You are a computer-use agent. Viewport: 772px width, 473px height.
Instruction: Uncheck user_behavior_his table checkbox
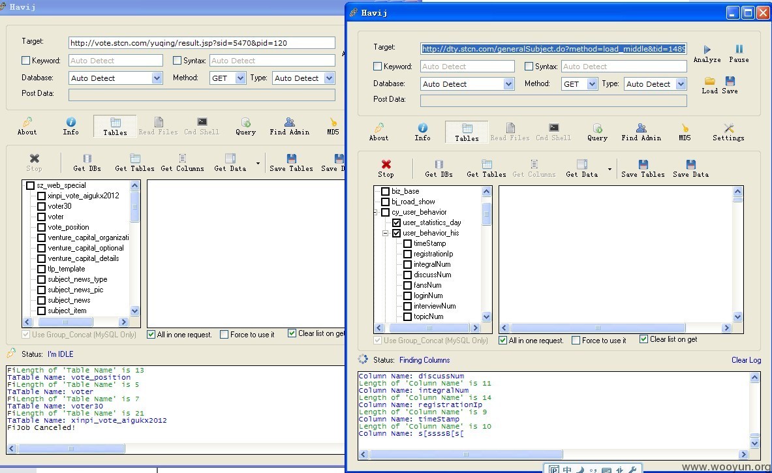pos(396,233)
